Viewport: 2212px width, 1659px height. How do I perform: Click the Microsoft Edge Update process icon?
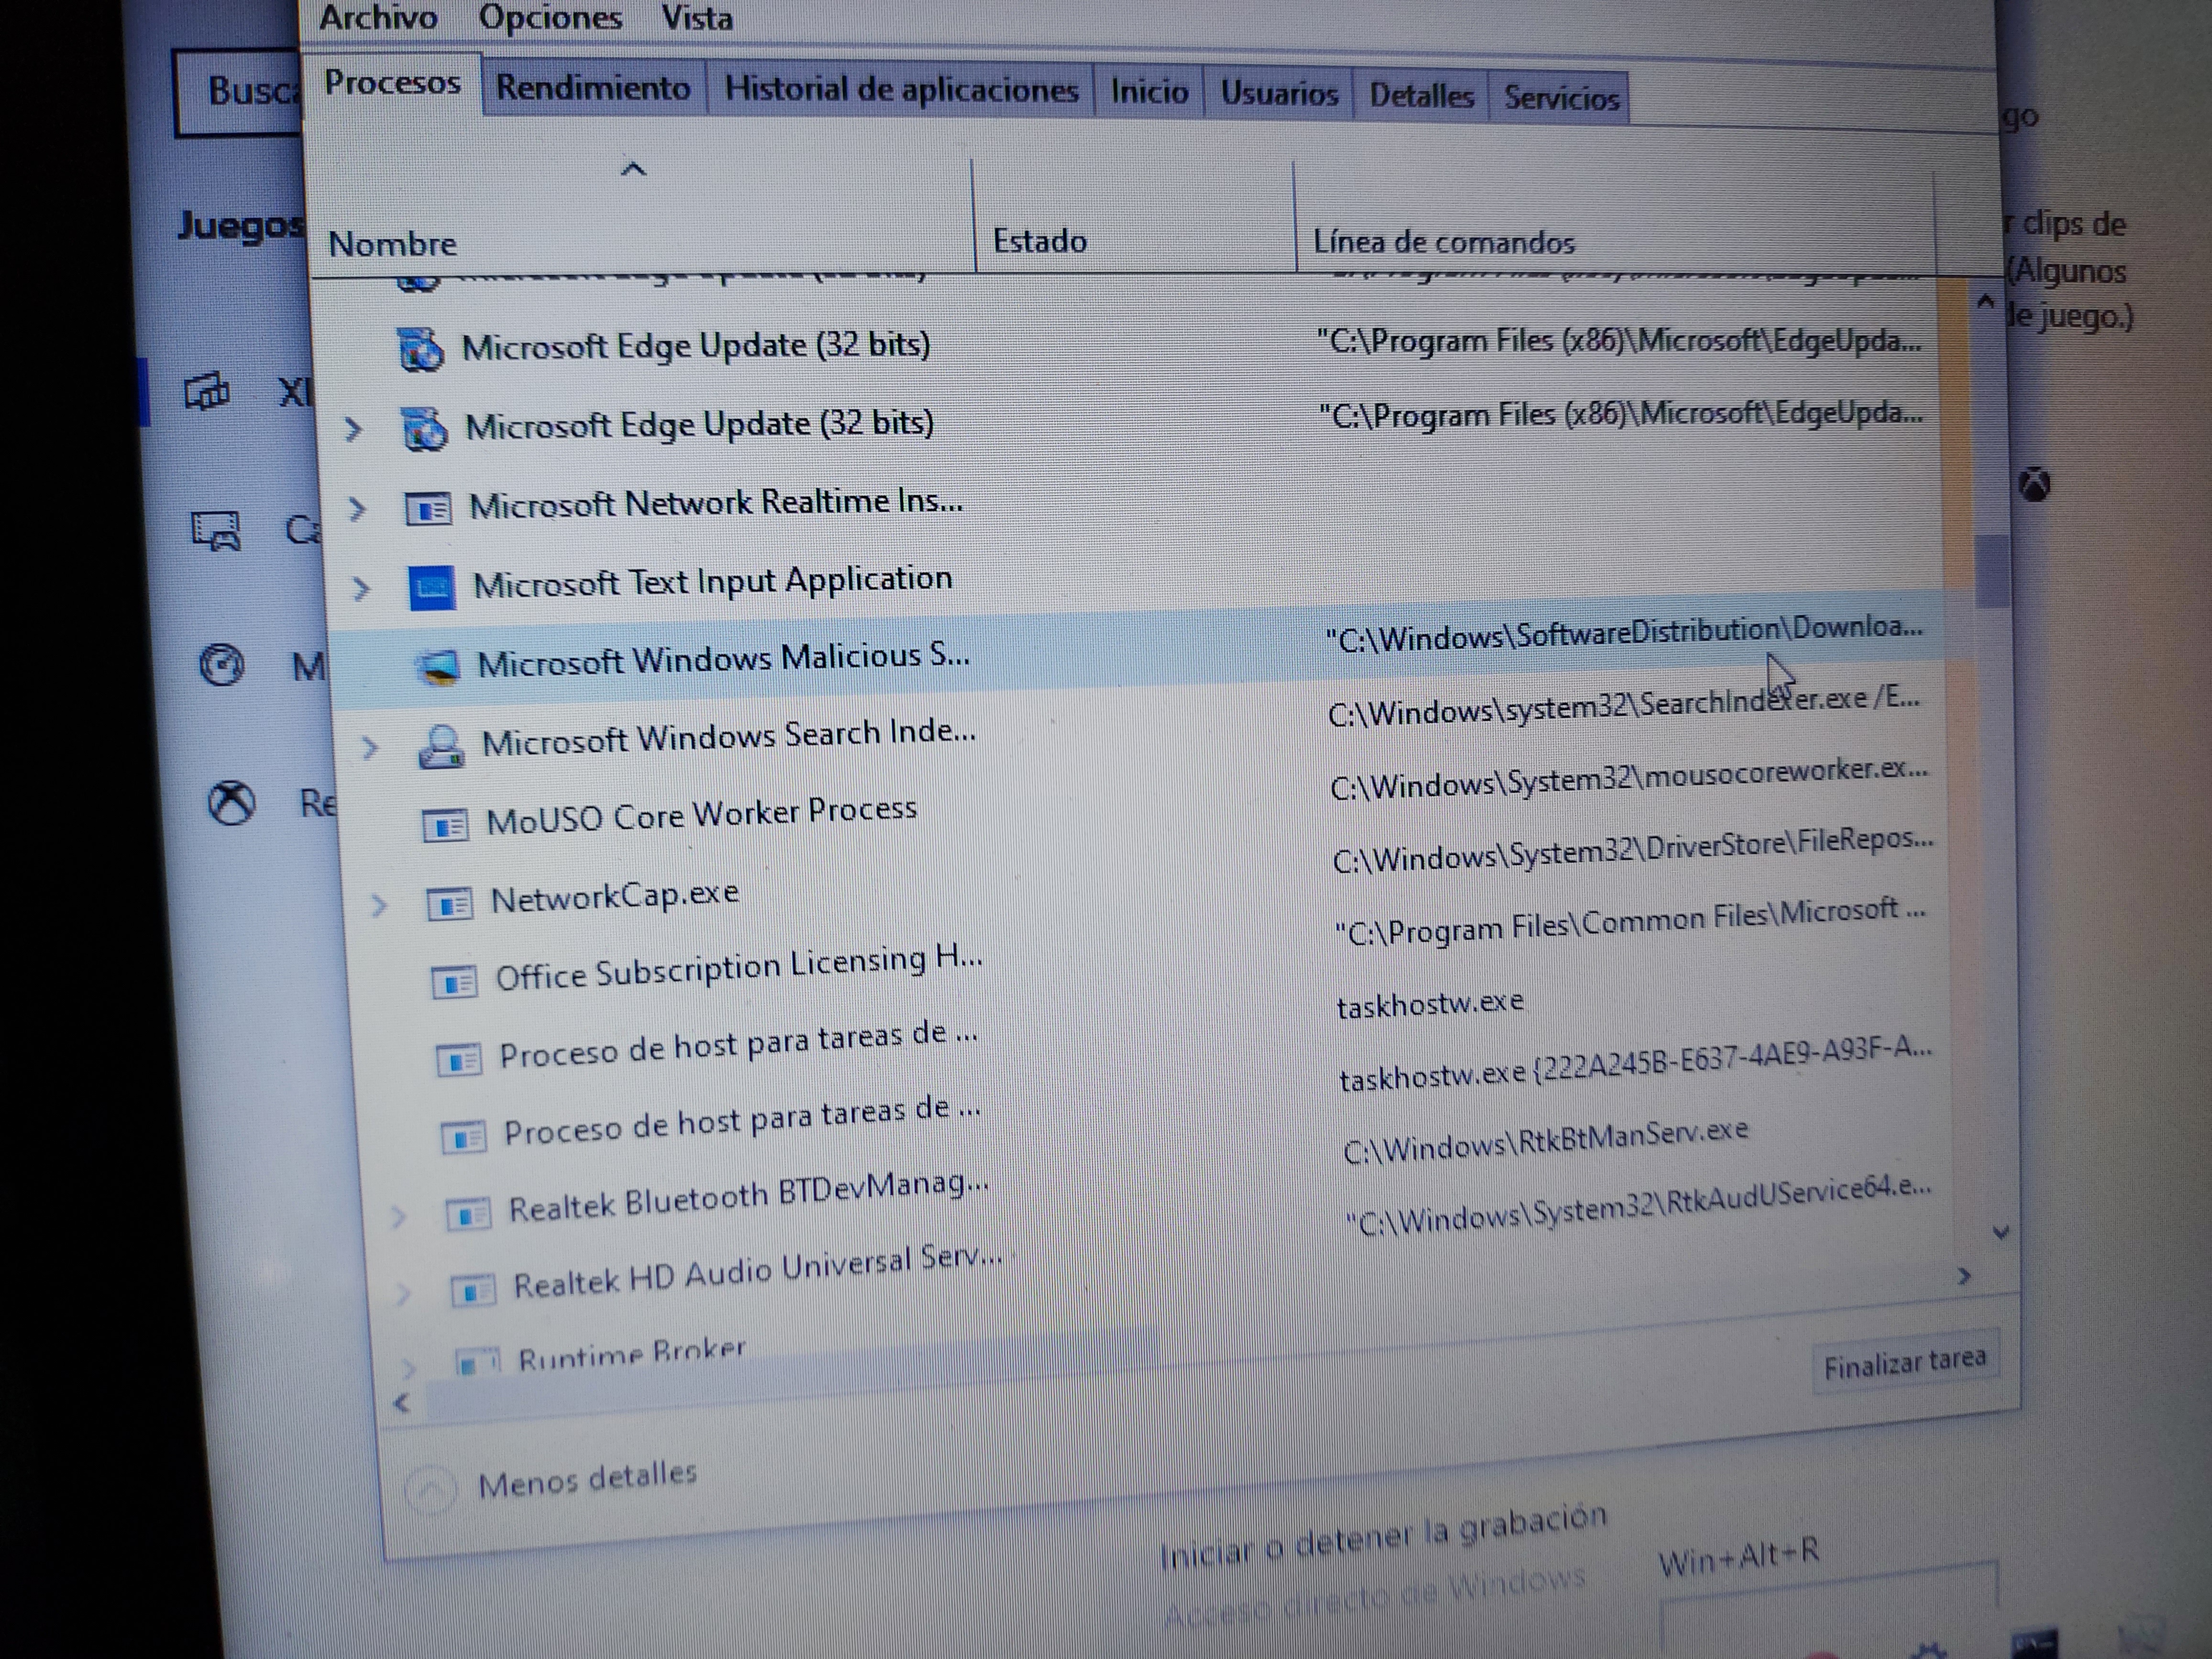click(x=421, y=350)
